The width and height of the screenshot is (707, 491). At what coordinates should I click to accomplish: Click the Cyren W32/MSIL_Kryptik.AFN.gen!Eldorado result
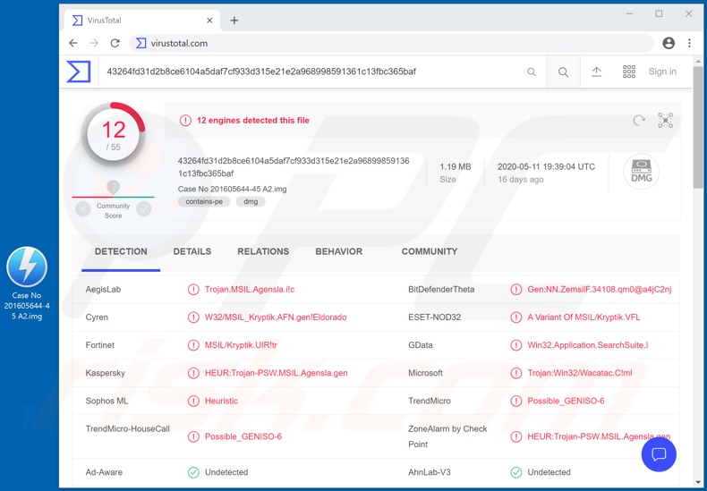(x=276, y=317)
